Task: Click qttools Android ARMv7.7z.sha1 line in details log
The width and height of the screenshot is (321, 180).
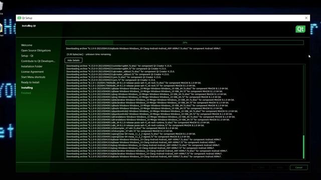Action: click(144, 156)
